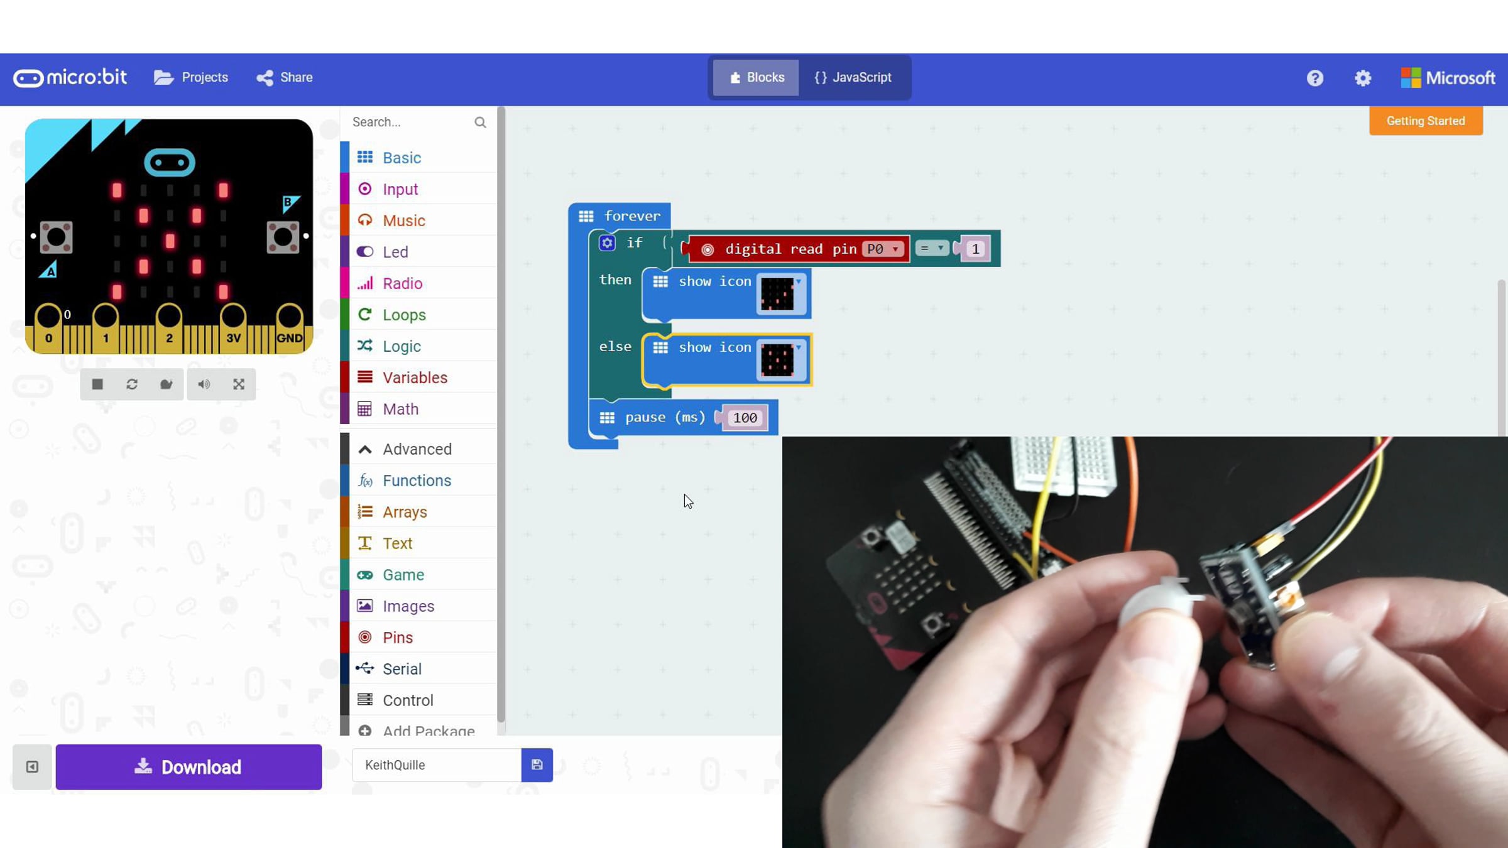Open the Music blocks category
The height and width of the screenshot is (848, 1508).
(418, 220)
